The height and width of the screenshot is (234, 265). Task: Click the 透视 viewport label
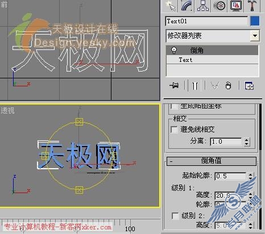click(7, 111)
